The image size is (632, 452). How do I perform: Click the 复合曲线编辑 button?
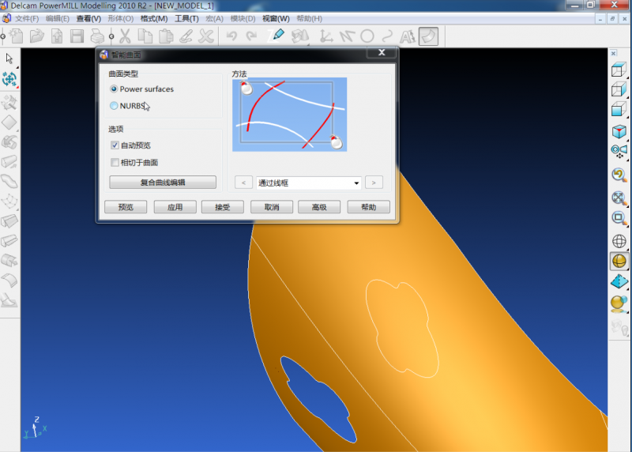click(x=163, y=183)
